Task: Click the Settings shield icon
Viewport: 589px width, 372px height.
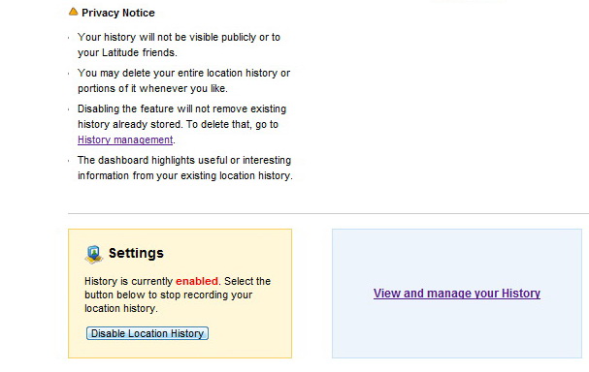Action: 94,254
